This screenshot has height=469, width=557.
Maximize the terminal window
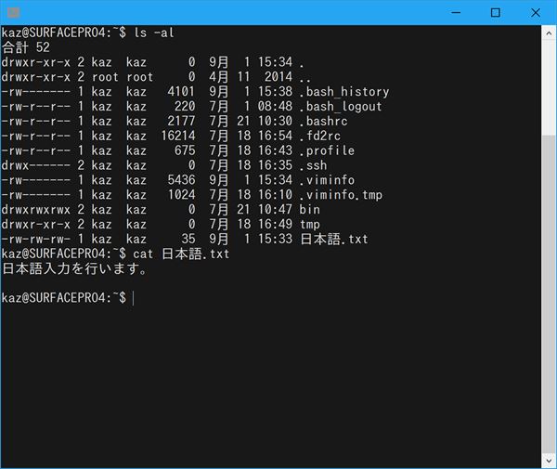(496, 13)
